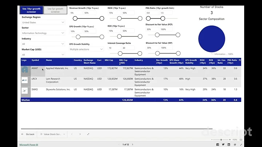Click the Discount to Fair Value (FCF) 30% field
Screen dimensions: 262x147
[152, 29]
